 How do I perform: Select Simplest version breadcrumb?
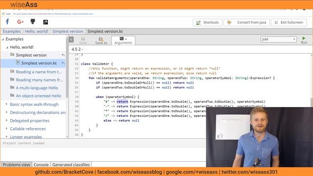coord(67,31)
